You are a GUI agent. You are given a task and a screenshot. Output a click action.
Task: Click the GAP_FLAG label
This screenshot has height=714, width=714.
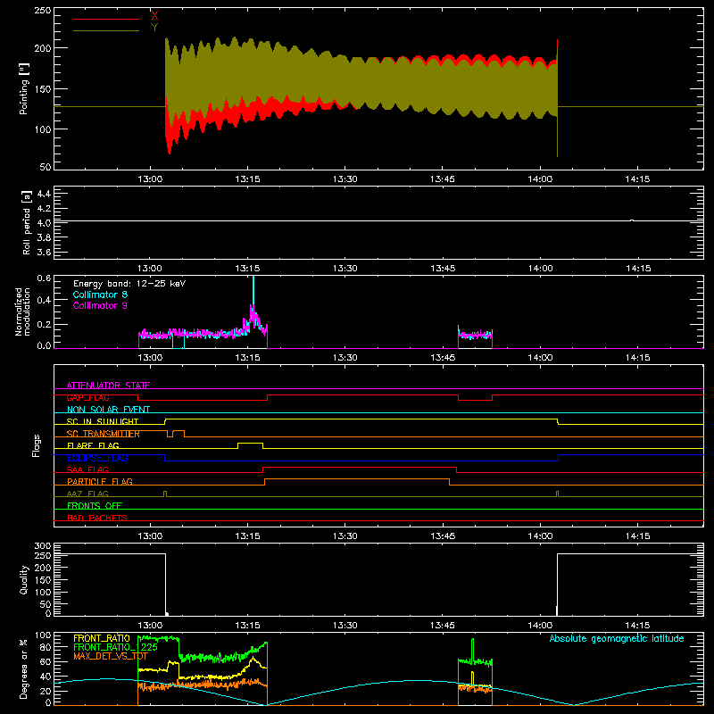[87, 397]
